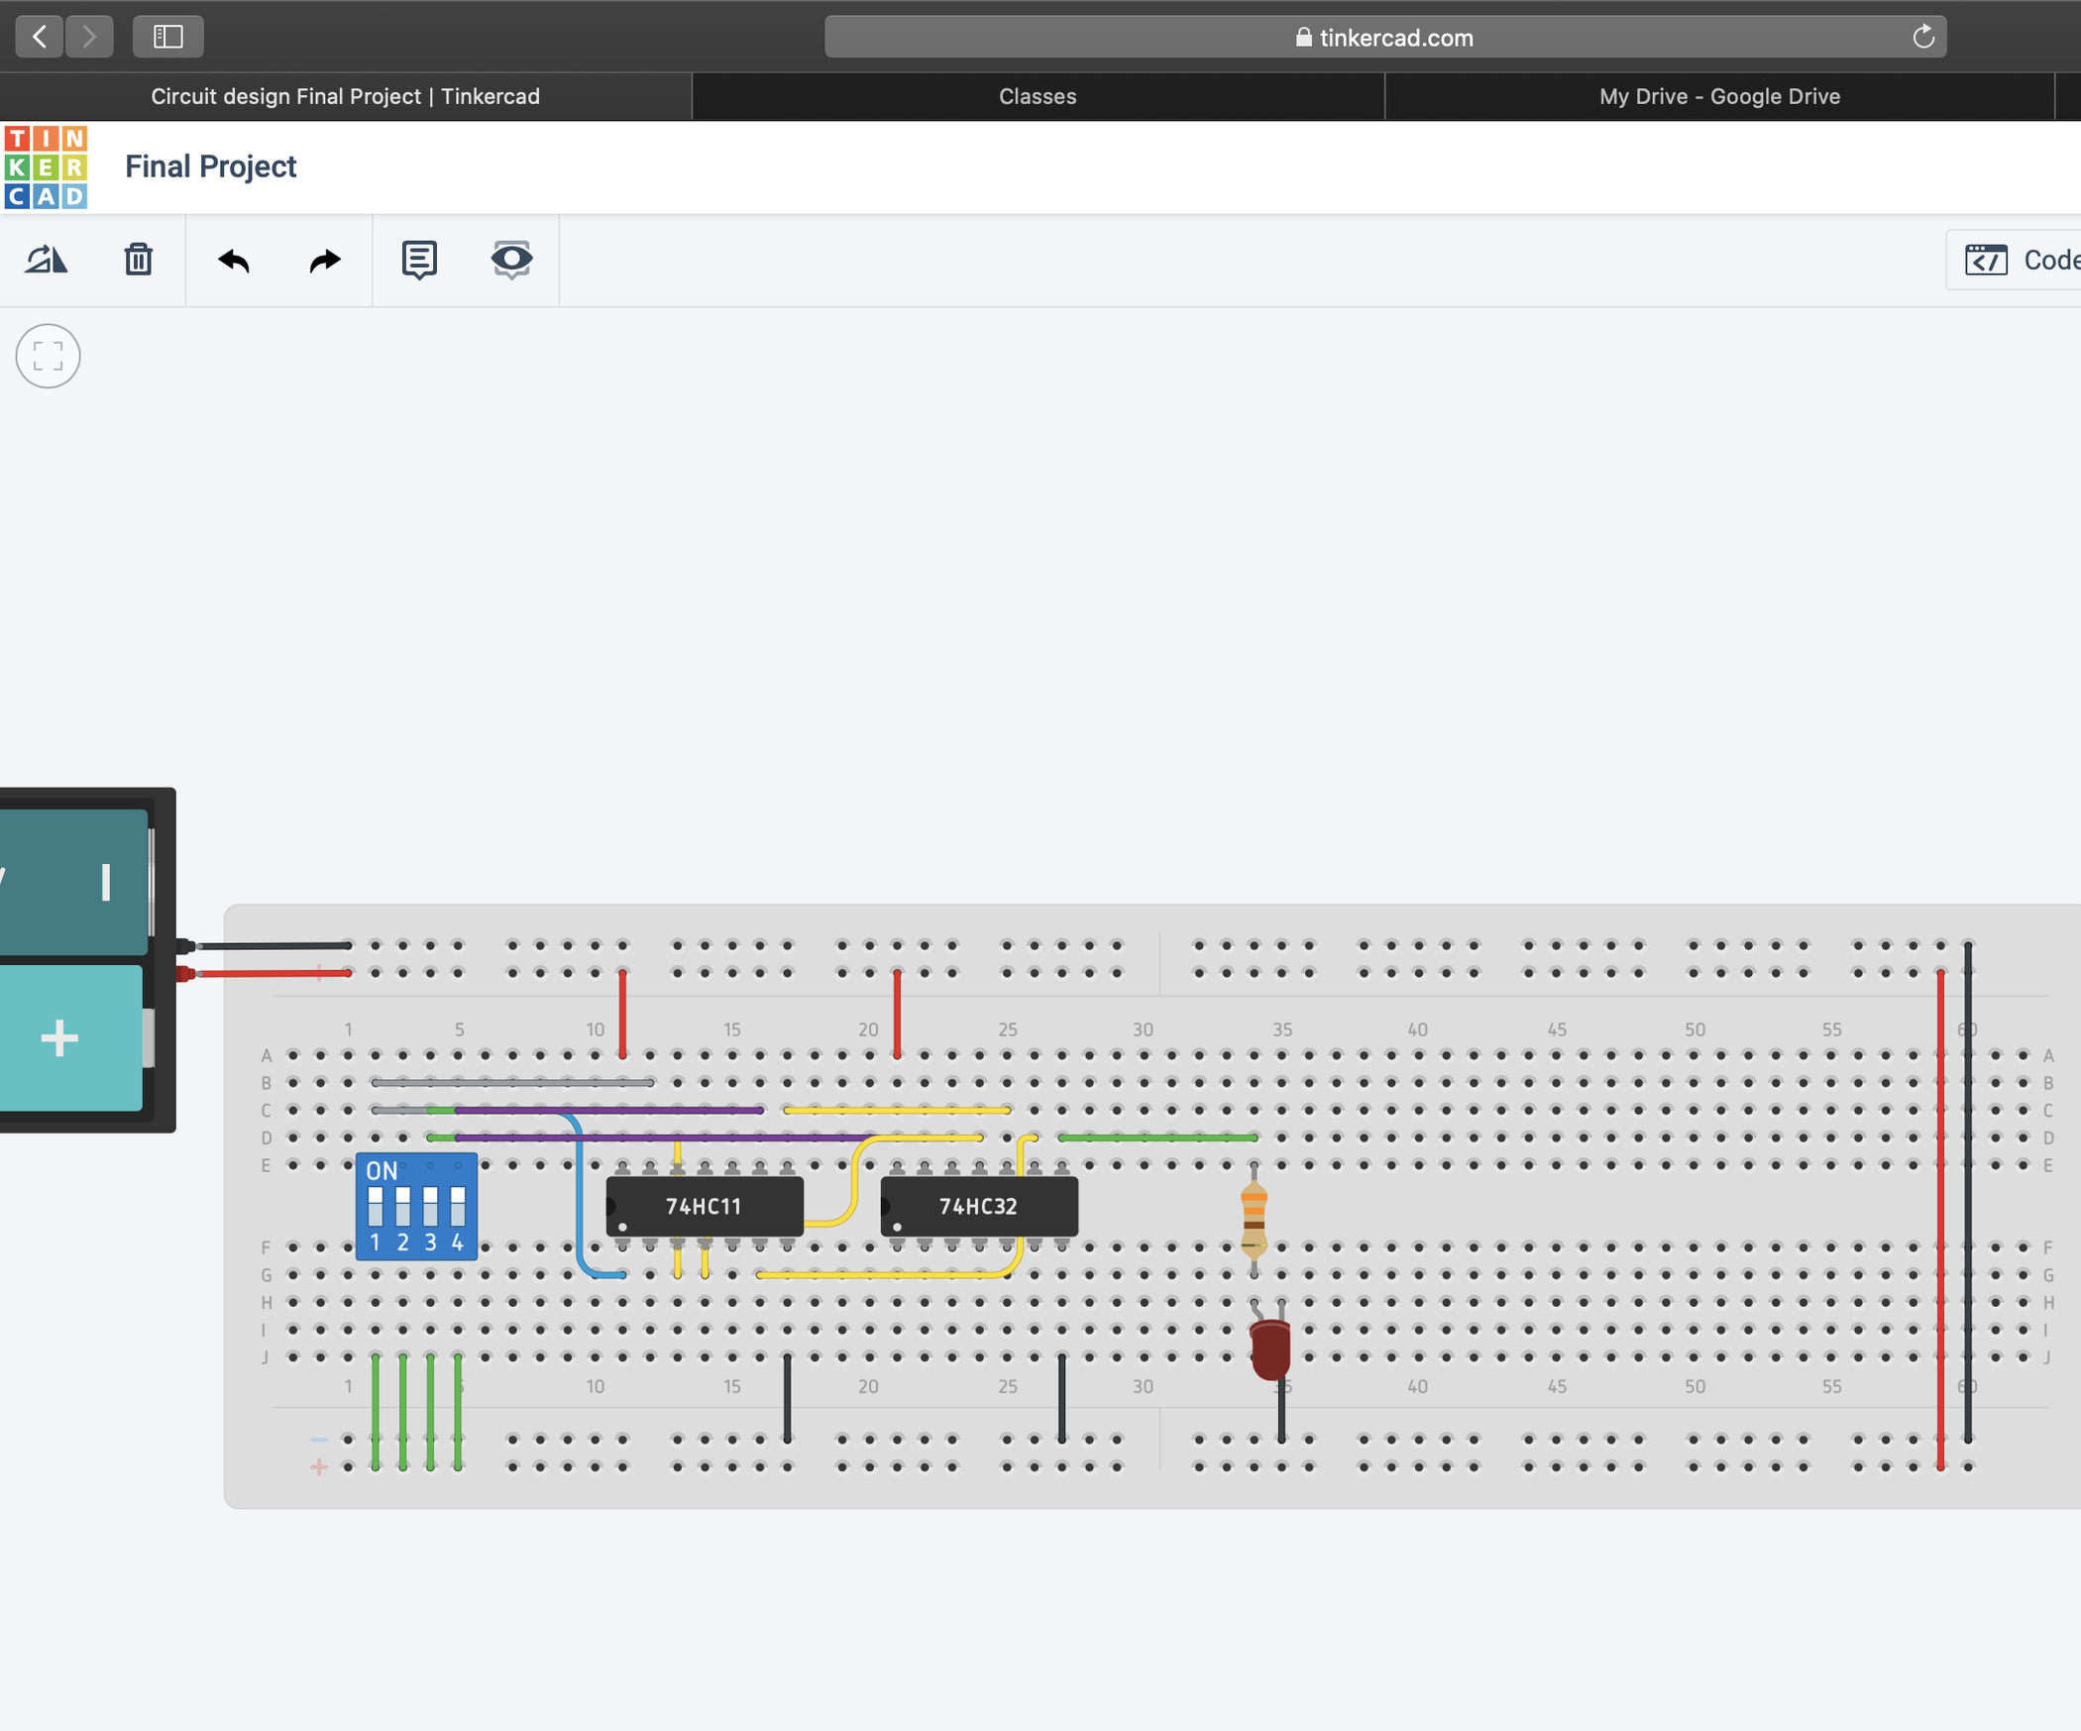Switch to the Classes tab

[x=1038, y=96]
